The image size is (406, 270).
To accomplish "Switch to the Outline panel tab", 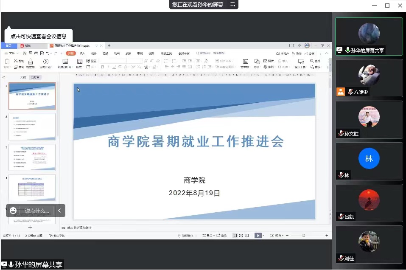I will [x=23, y=77].
